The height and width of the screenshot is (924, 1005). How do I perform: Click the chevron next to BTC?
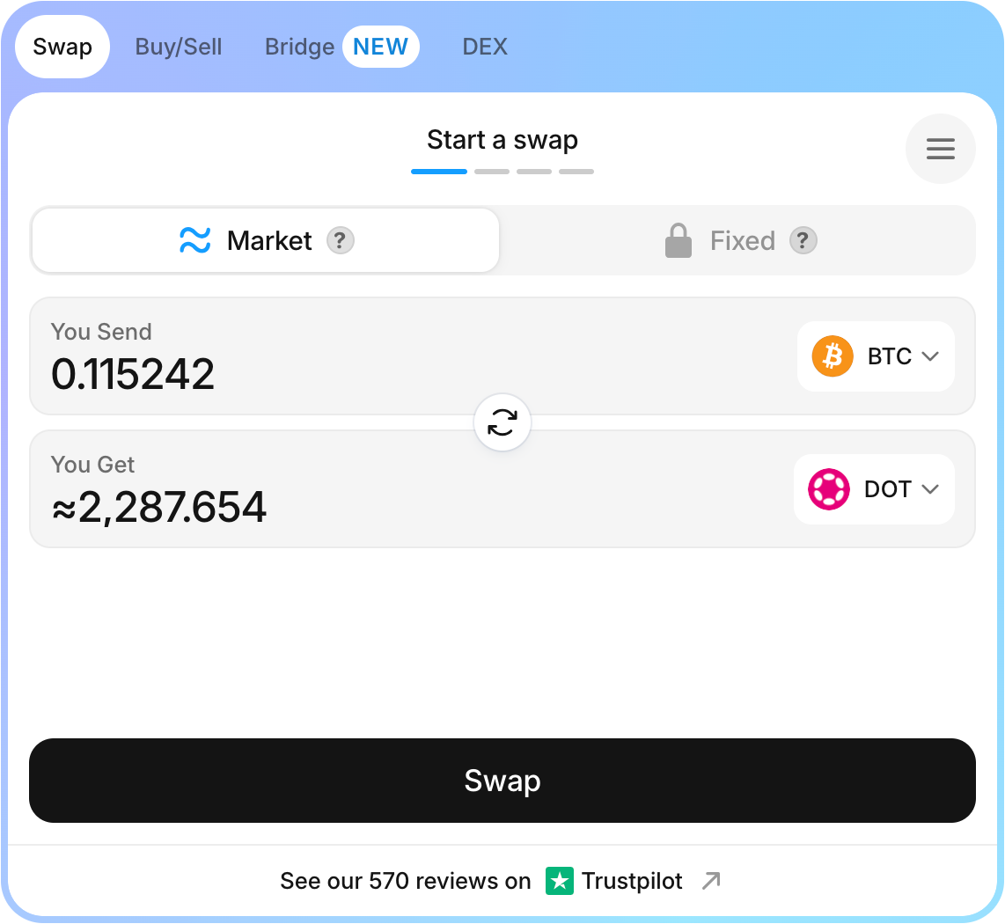tap(930, 356)
